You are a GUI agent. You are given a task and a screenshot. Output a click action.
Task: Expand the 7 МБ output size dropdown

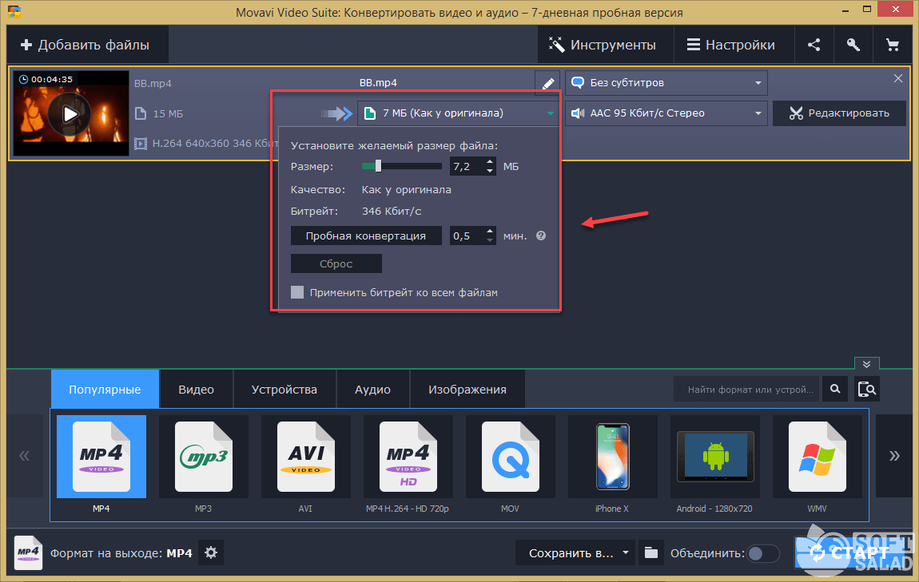point(458,113)
